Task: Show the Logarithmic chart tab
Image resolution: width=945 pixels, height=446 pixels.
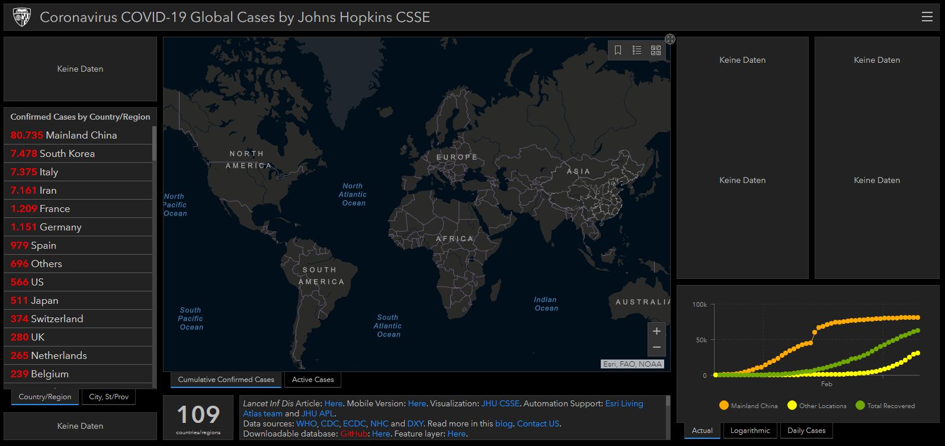Action: coord(750,431)
